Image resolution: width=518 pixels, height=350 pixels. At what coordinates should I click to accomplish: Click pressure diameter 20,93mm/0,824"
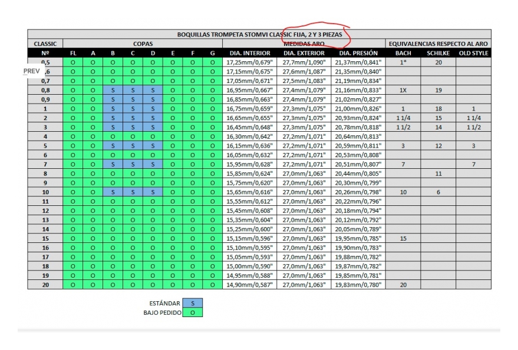pyautogui.click(x=358, y=118)
